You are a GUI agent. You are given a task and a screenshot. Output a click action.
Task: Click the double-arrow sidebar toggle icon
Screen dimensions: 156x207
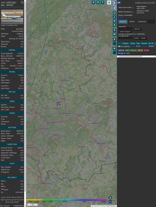(119, 3)
